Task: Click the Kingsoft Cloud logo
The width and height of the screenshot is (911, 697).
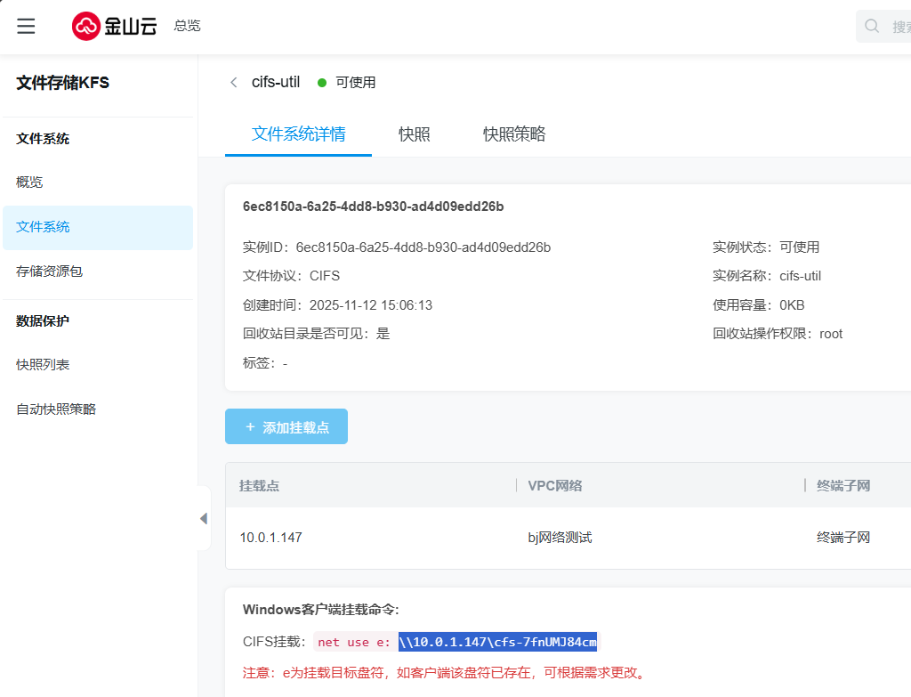Action: click(x=114, y=26)
